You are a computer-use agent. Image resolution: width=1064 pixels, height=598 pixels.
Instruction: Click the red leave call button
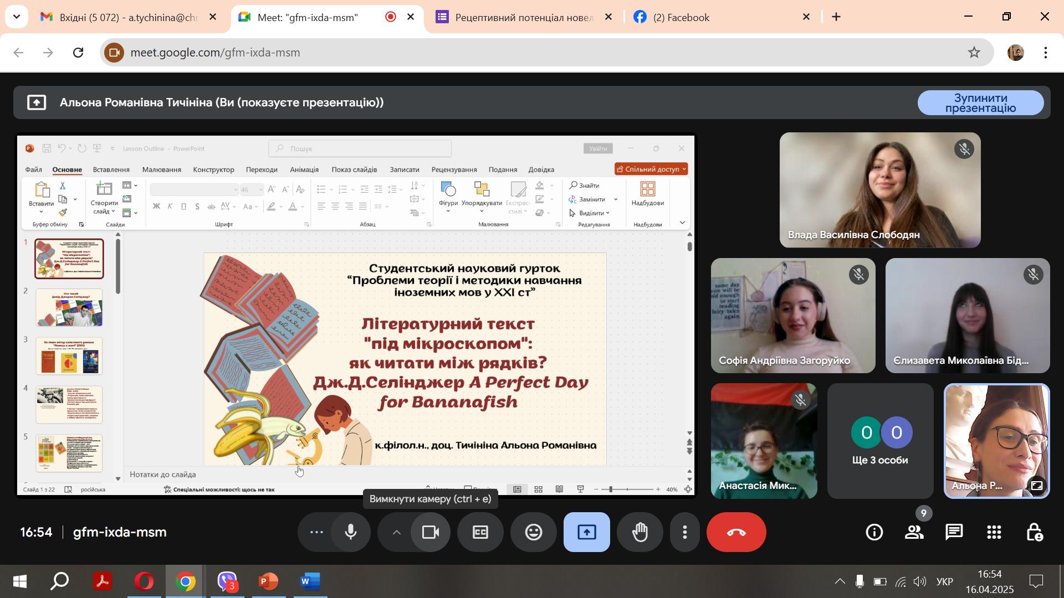pyautogui.click(x=736, y=532)
